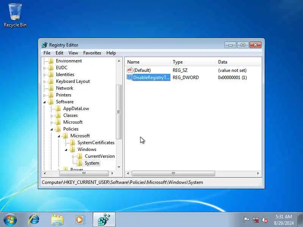Click the Data column header
The image size is (303, 227).
pos(239,62)
